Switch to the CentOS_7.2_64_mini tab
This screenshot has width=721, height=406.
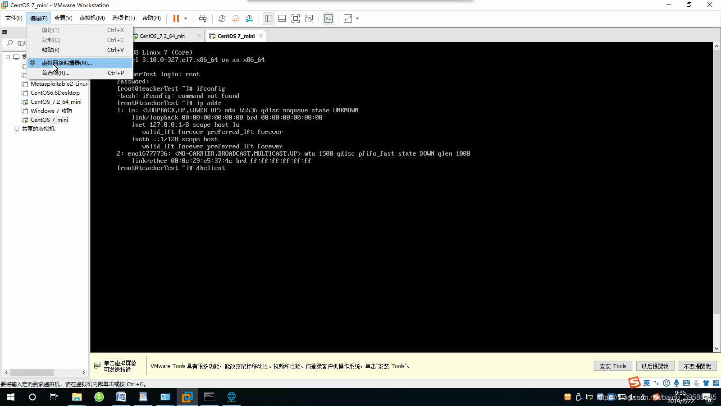(x=163, y=36)
